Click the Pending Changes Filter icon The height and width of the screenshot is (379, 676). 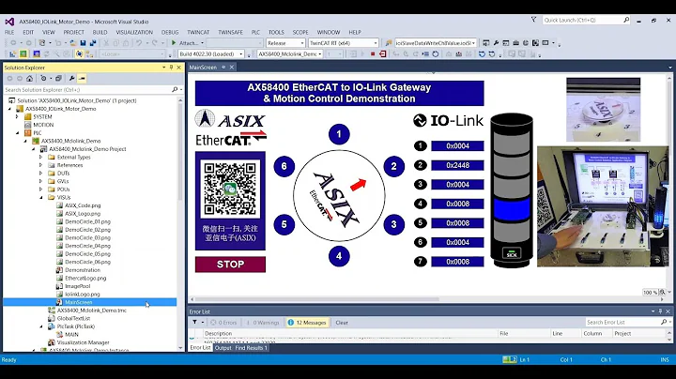[43, 79]
